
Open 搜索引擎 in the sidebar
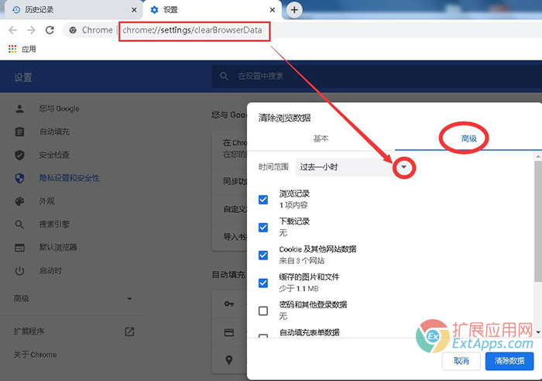[54, 225]
